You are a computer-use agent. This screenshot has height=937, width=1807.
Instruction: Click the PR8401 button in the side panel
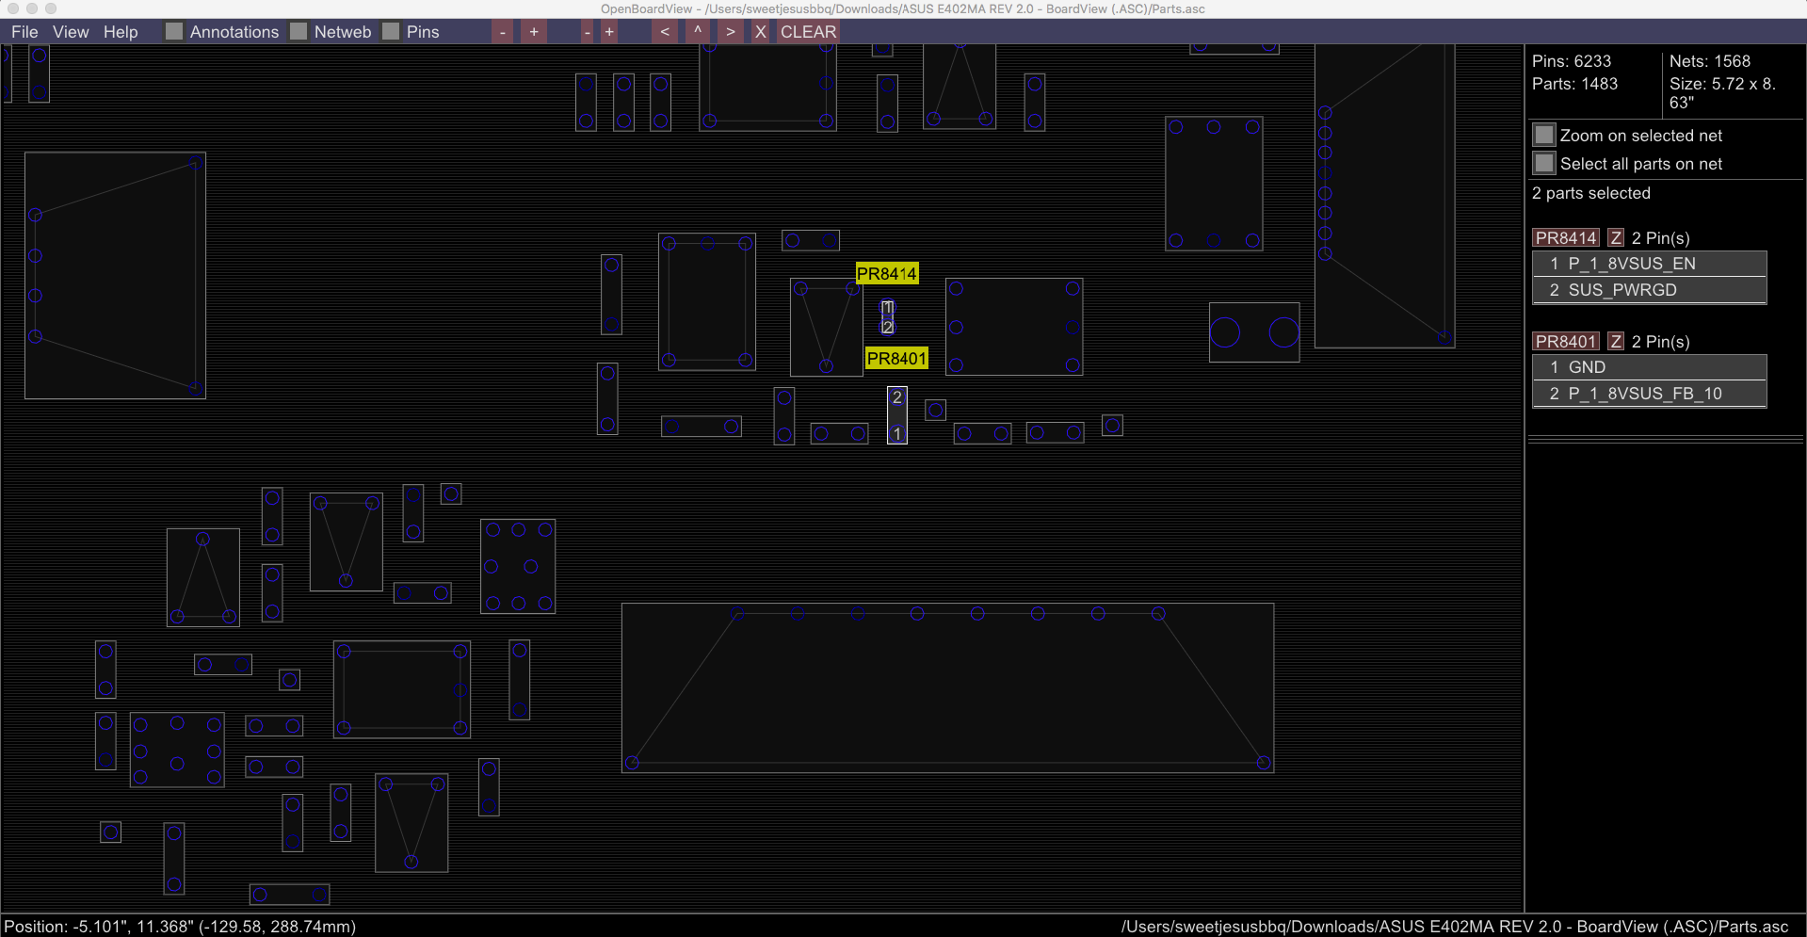pos(1566,342)
